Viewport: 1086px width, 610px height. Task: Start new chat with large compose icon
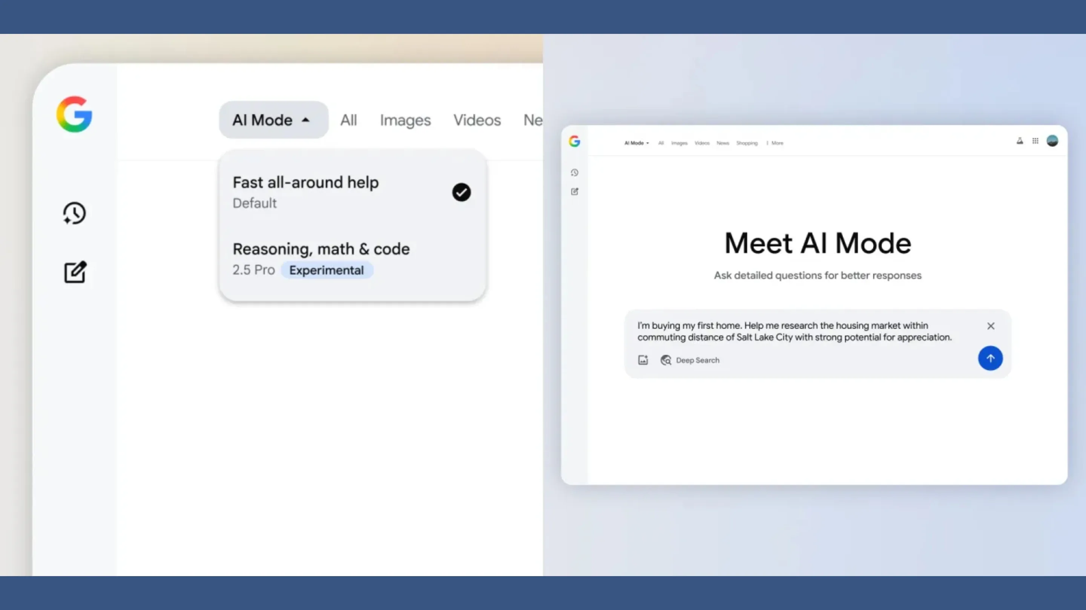[x=75, y=272]
